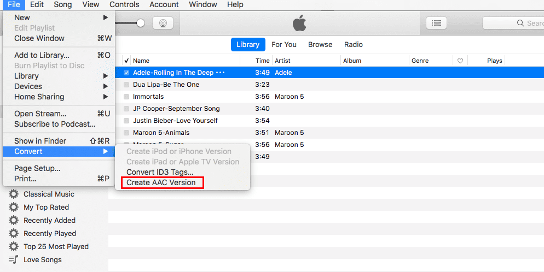Click the heart column header icon

tap(460, 61)
